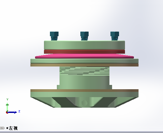Select the pink conical disc part
Screen dimensions: 163x133
(x=84, y=56)
